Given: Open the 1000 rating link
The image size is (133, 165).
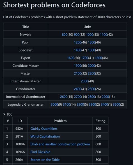Looking at the screenshot, I should (90, 35).
